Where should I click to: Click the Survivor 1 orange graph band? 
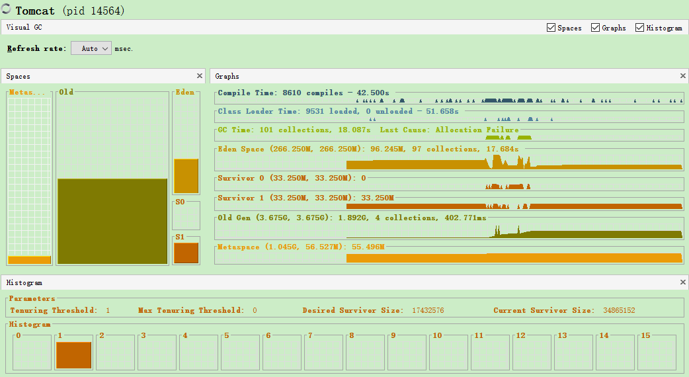(514, 206)
